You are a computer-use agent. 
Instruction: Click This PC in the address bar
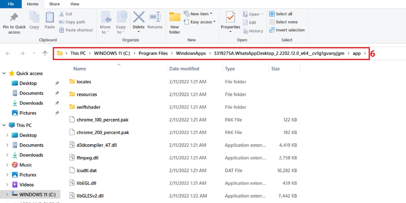pyautogui.click(x=78, y=53)
